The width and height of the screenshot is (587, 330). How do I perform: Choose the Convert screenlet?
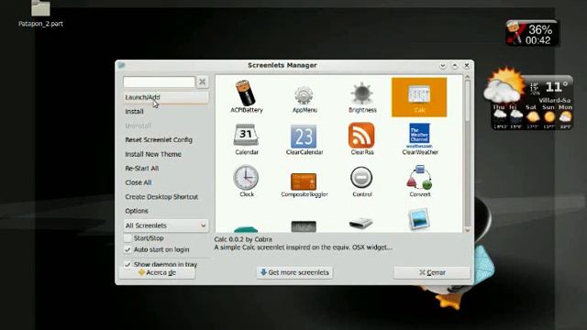point(420,181)
